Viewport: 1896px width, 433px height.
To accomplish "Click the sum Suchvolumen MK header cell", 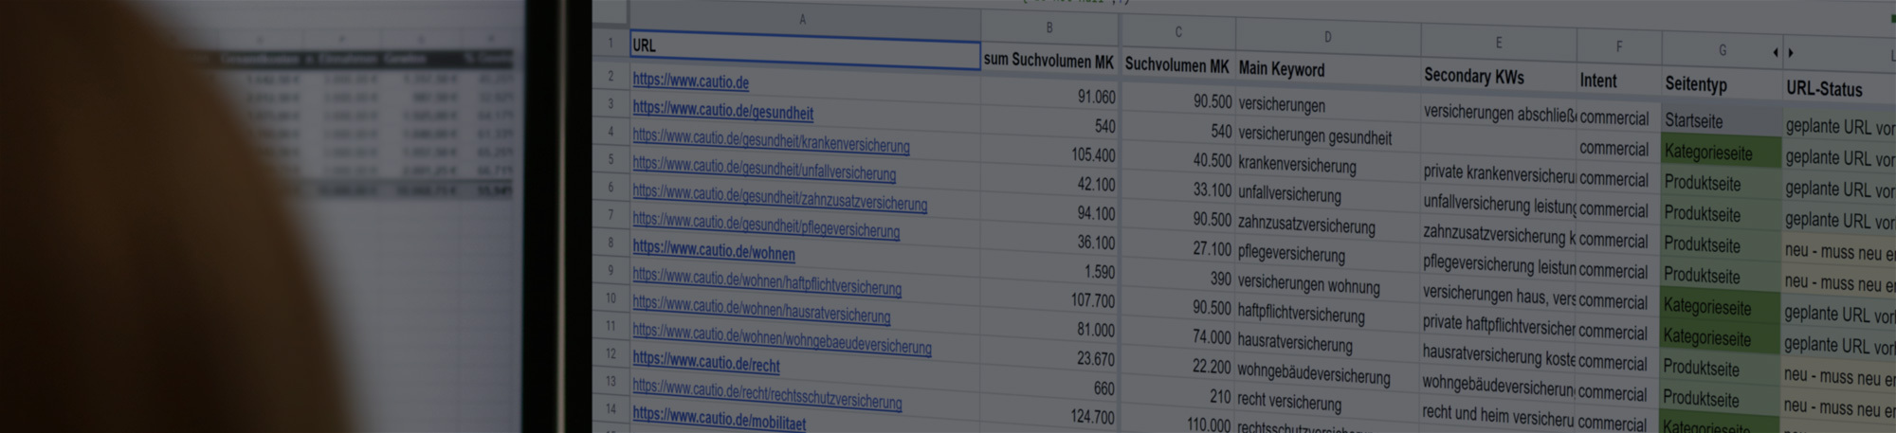I will [1049, 61].
